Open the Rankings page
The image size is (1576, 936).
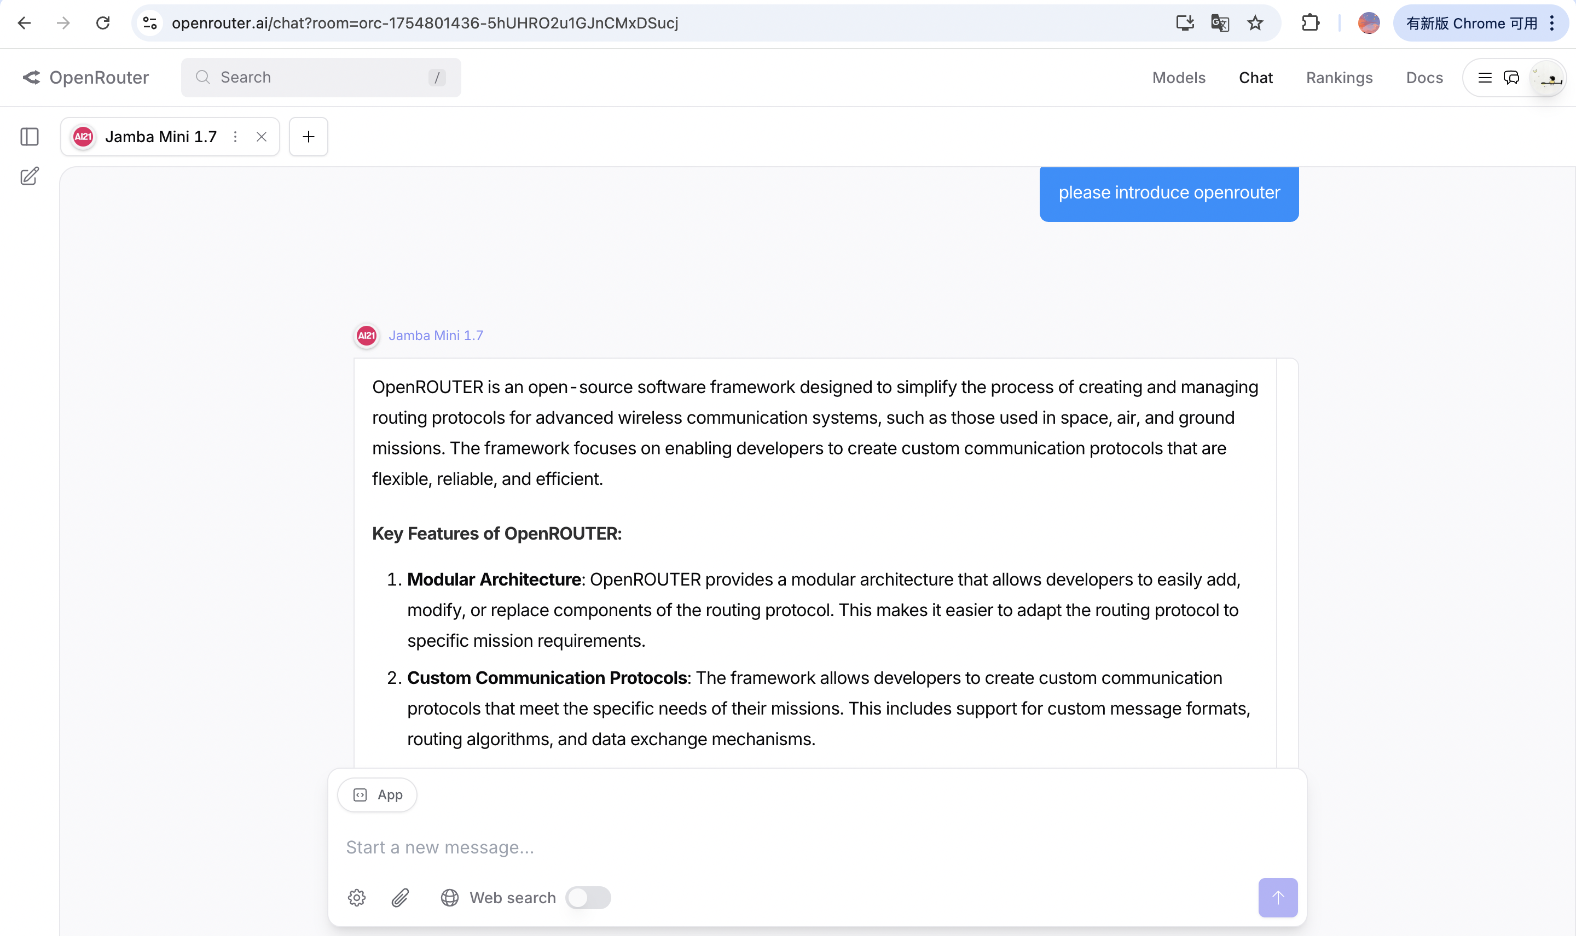[1339, 78]
